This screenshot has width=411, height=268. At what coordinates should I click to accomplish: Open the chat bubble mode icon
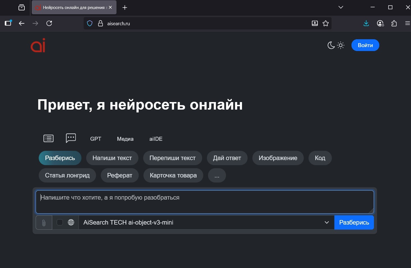(x=71, y=138)
